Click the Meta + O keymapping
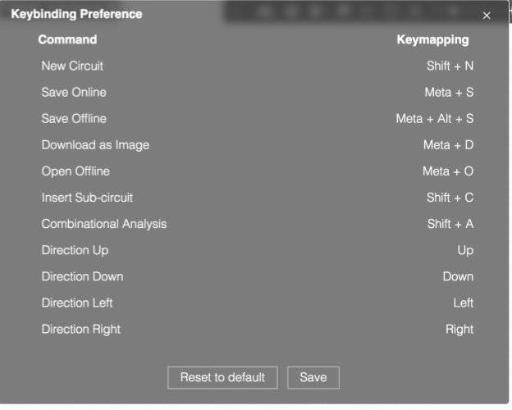Image resolution: width=512 pixels, height=410 pixels. (x=448, y=171)
